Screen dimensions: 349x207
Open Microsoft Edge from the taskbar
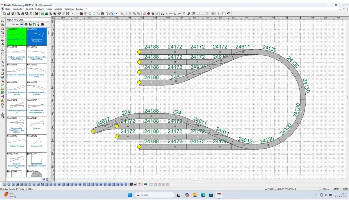coord(203,195)
